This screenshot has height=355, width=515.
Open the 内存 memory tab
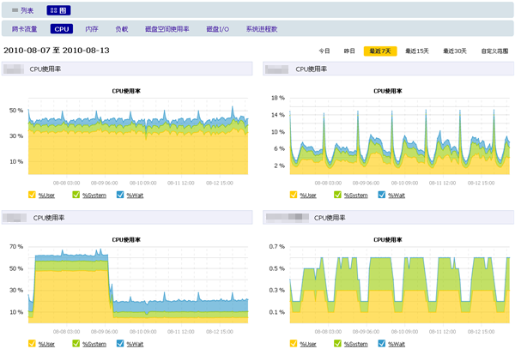pyautogui.click(x=92, y=29)
